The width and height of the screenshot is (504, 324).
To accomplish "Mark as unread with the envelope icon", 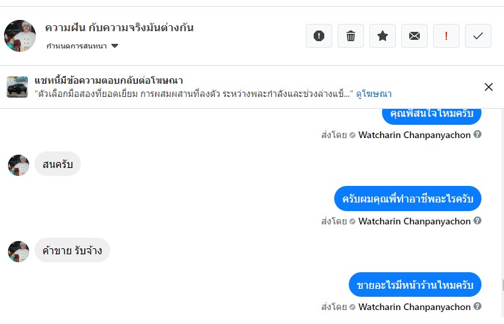I will point(414,36).
